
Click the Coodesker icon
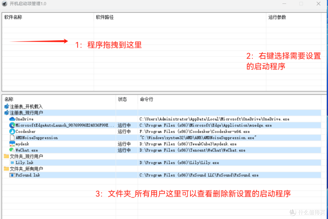coord(12,131)
